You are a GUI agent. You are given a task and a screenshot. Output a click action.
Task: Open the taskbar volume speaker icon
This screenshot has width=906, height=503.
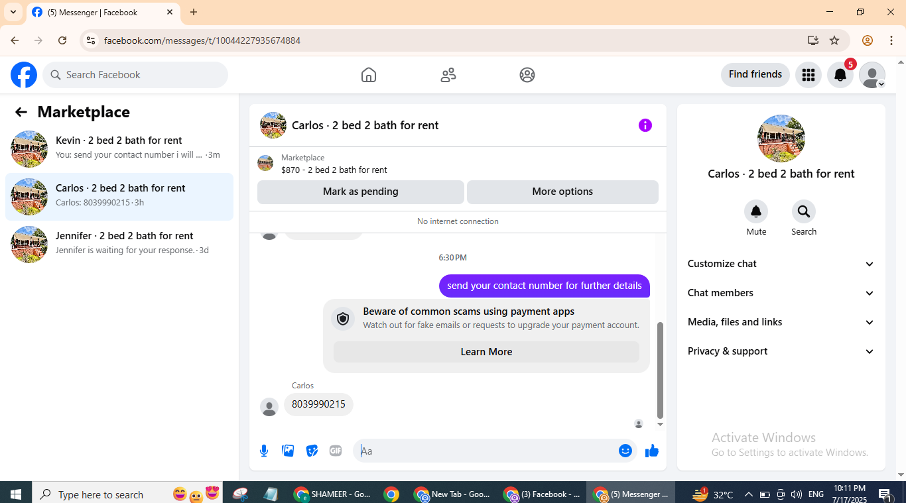797,494
